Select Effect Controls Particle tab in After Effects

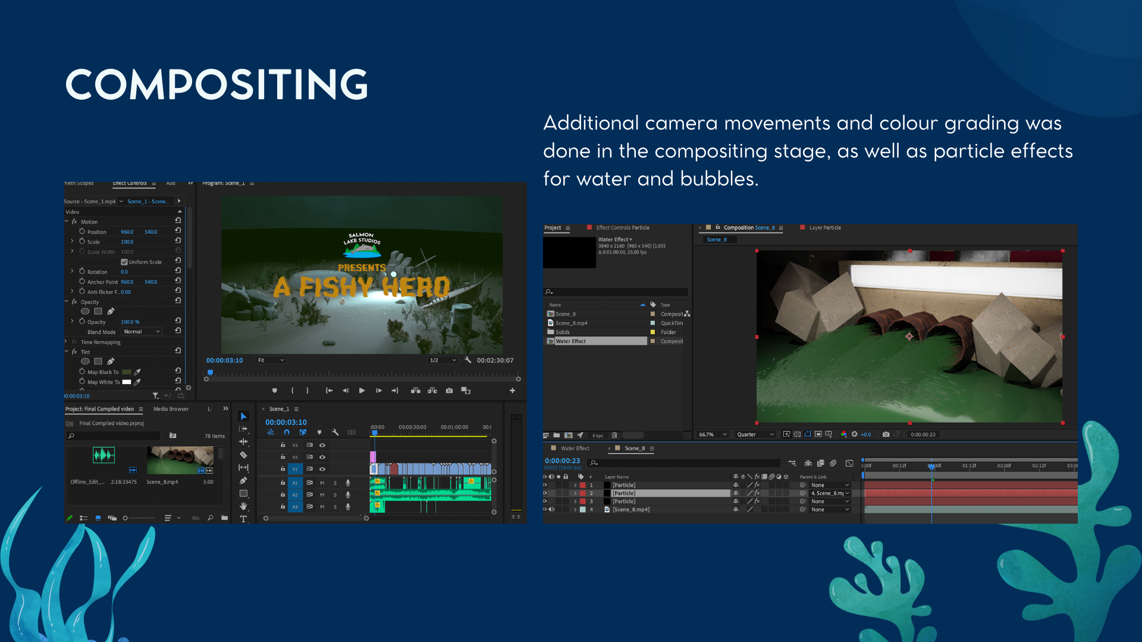[x=623, y=228]
